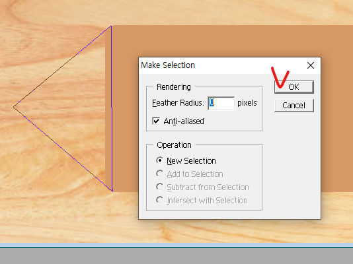Image resolution: width=353 pixels, height=264 pixels.
Task: Pick the Subtract from Selection radio button
Action: pyautogui.click(x=159, y=187)
